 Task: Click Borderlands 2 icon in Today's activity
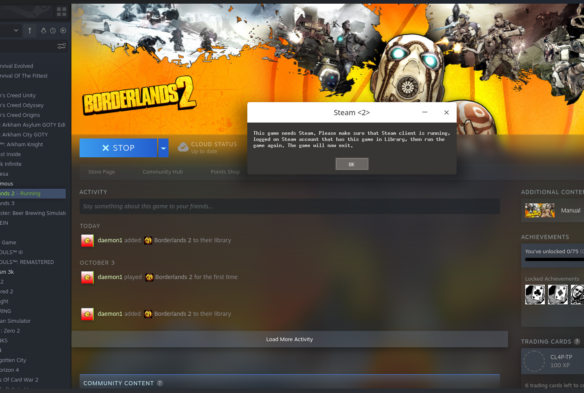(x=148, y=241)
